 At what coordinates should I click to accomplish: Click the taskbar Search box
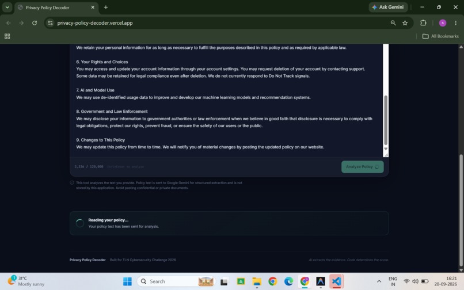(x=176, y=281)
